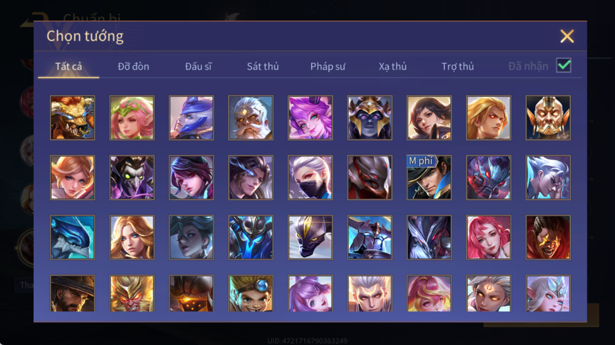The image size is (615, 345).
Task: Pick the green-eyed plague doctor masked hero
Action: [x=132, y=177]
